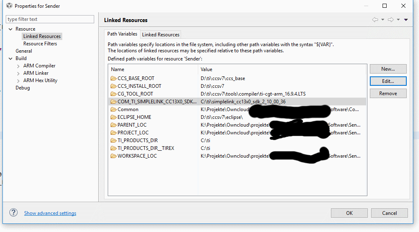This screenshot has width=419, height=232.
Task: Click the help question mark icon
Action: point(14,212)
